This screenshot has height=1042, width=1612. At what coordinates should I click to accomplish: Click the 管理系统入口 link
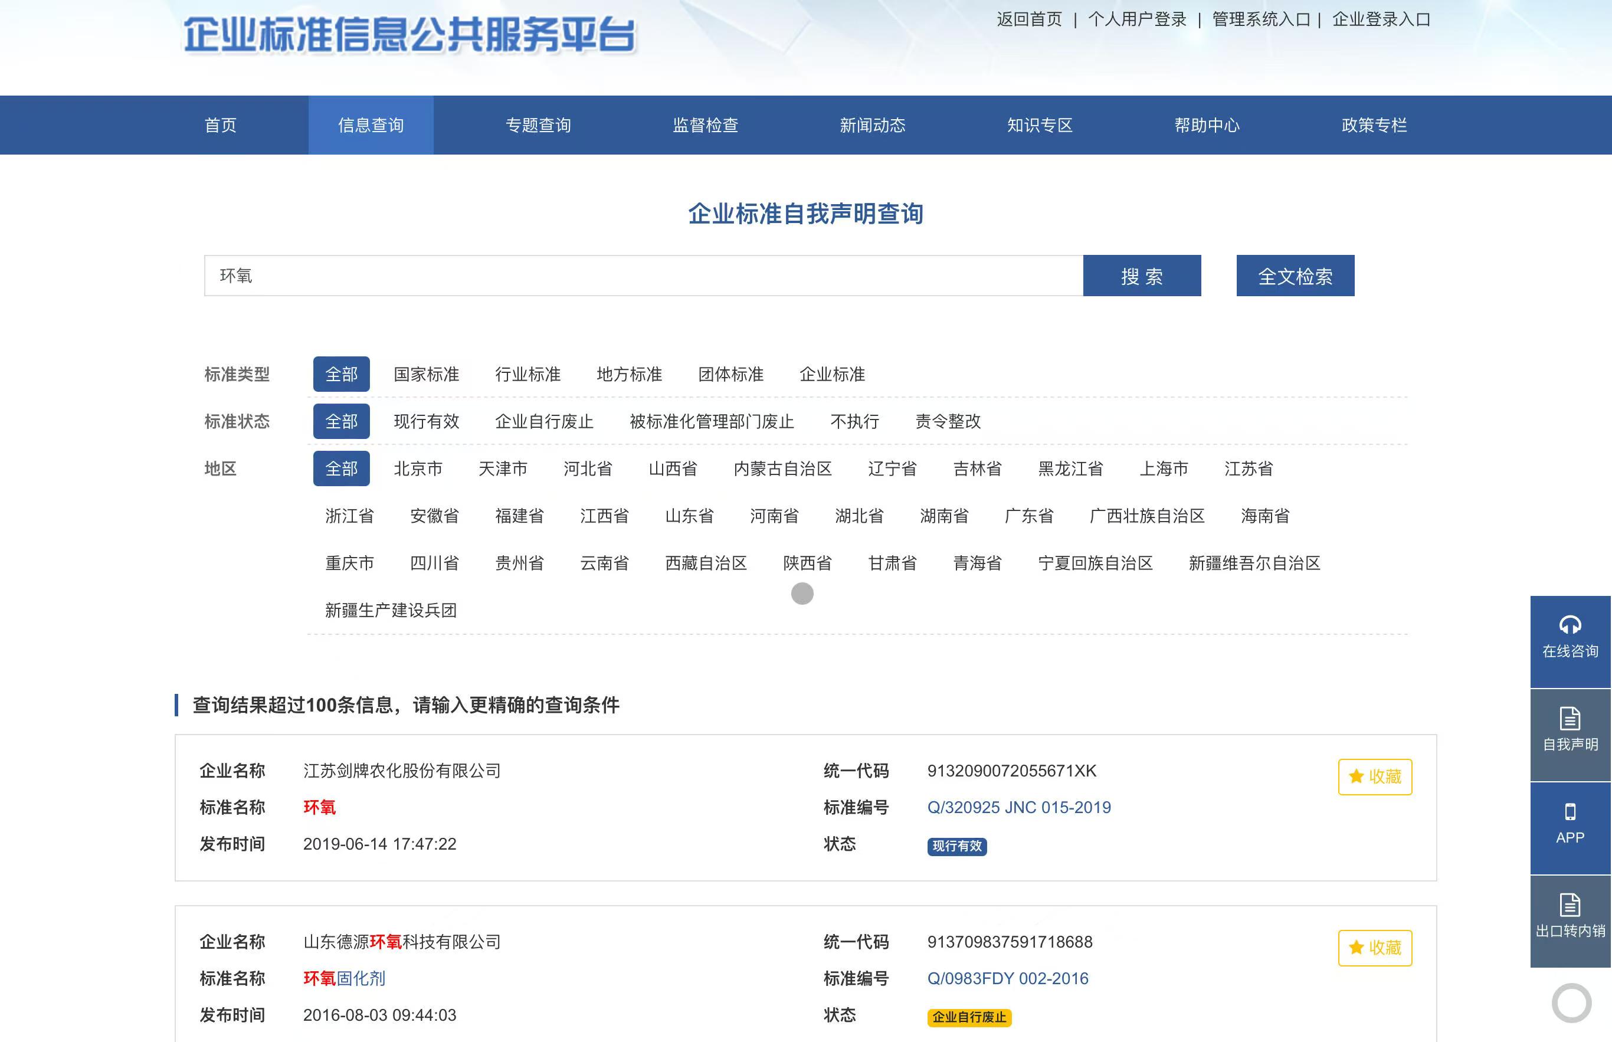point(1262,19)
